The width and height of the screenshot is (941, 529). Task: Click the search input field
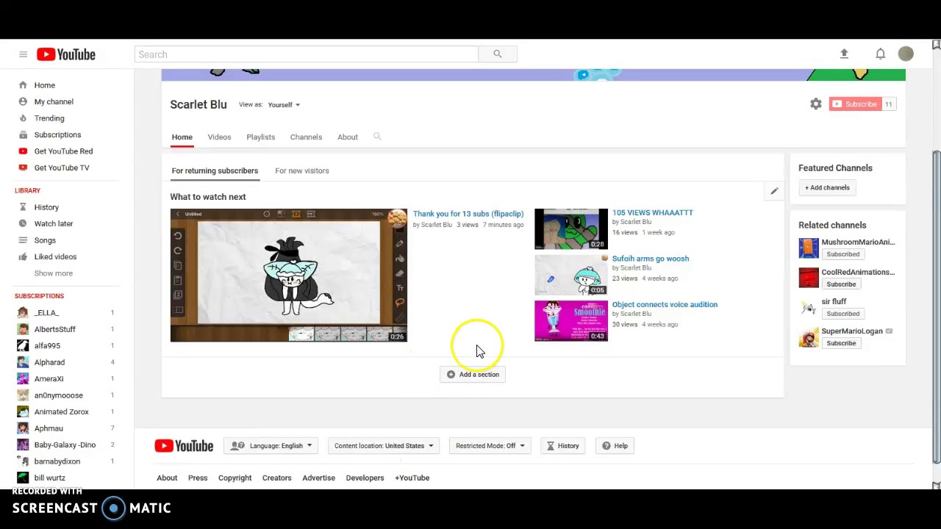pyautogui.click(x=307, y=54)
